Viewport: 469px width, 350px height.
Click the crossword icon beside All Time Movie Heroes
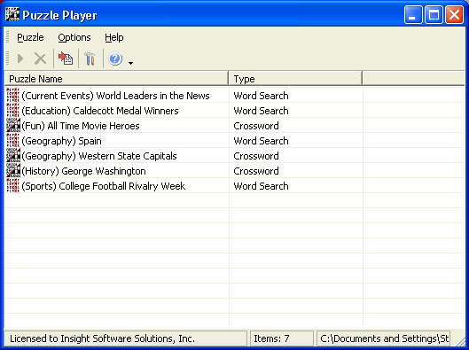[13, 126]
